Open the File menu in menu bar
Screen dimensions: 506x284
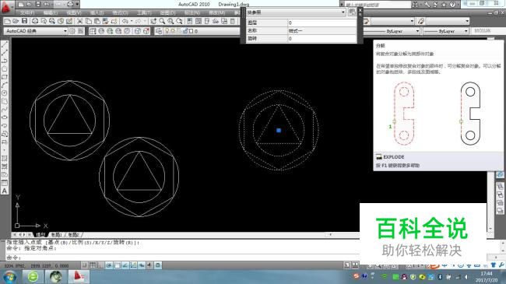click(x=27, y=12)
